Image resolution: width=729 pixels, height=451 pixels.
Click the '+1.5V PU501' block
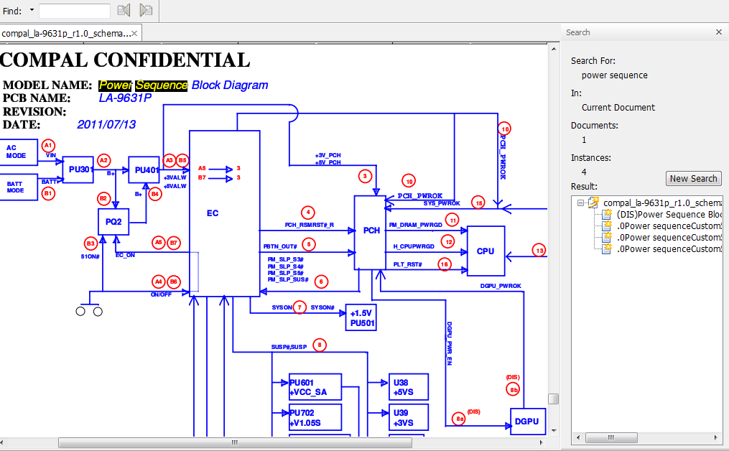coord(361,318)
